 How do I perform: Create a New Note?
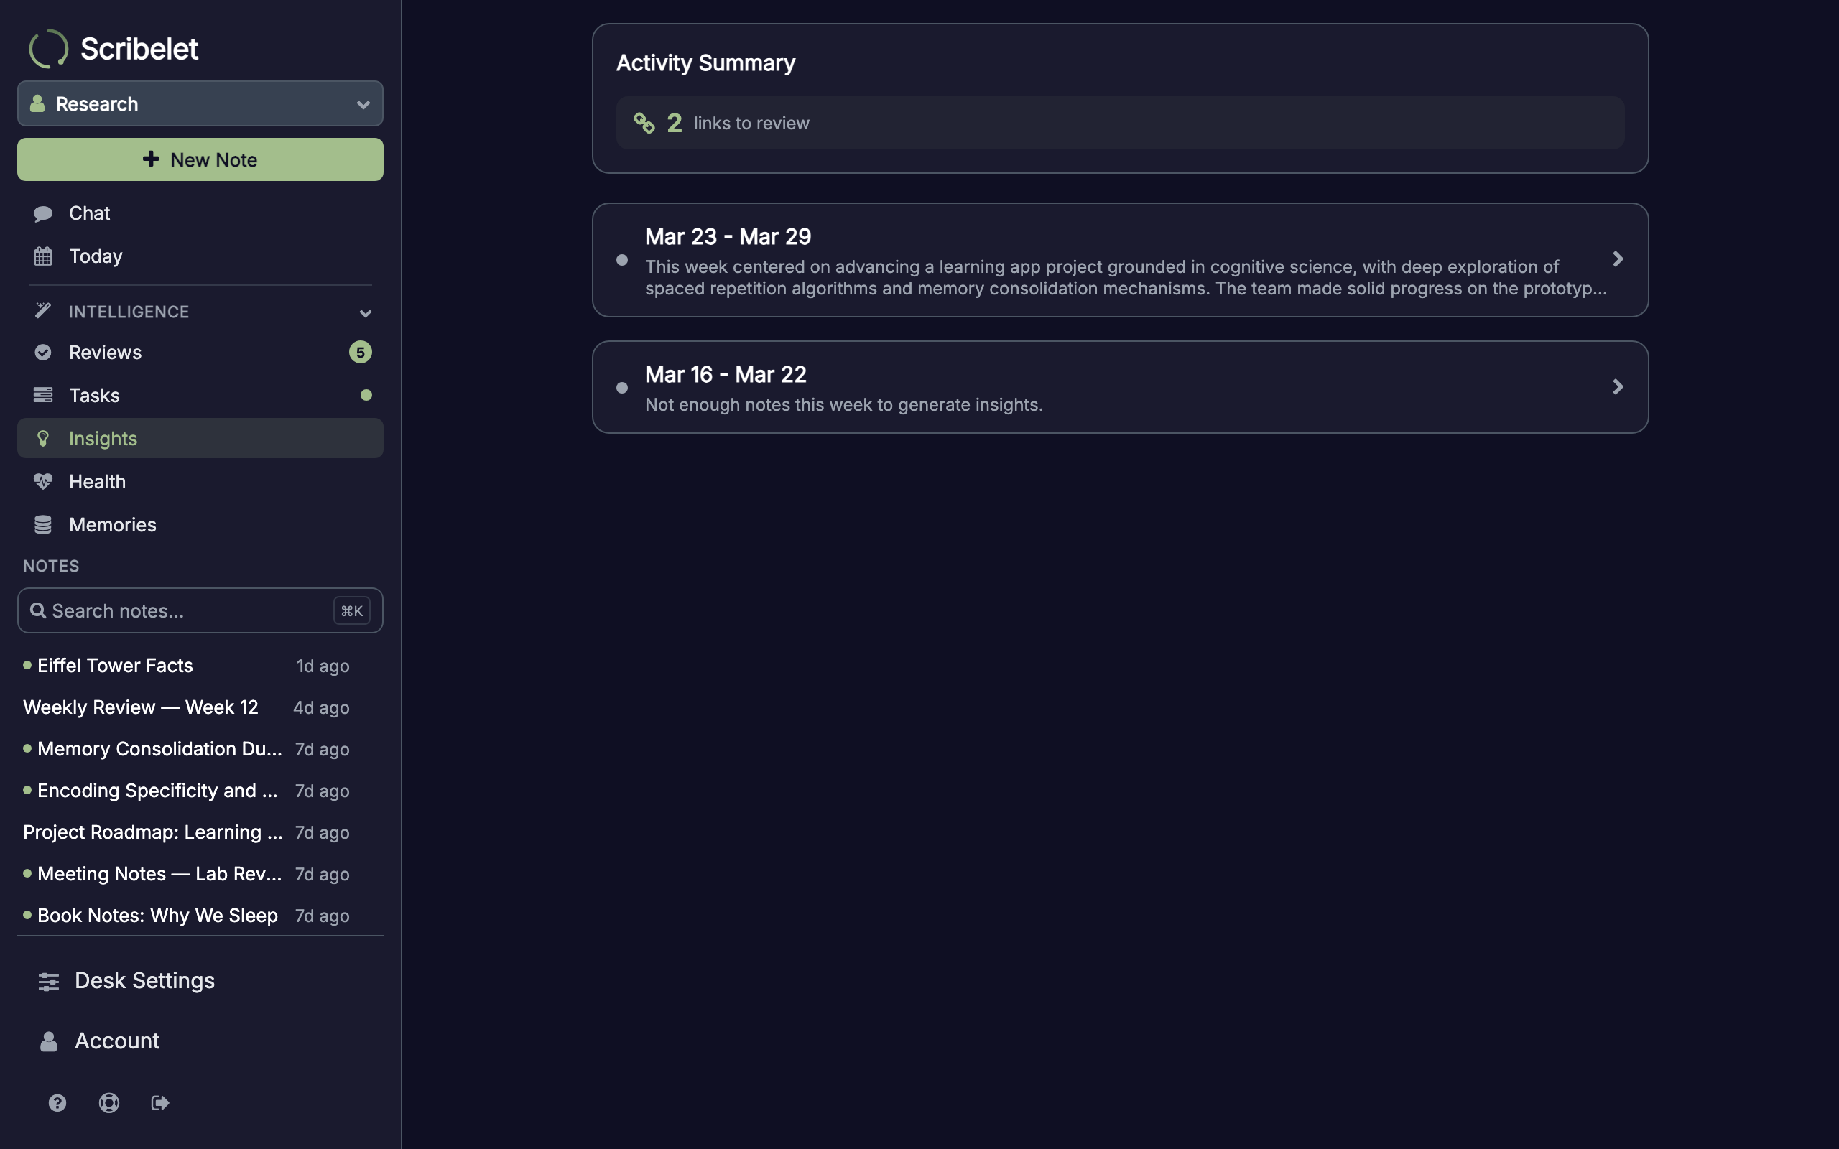(200, 159)
